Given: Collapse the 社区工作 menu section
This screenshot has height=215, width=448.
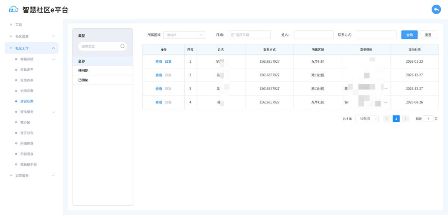Looking at the screenshot, I should [53, 48].
